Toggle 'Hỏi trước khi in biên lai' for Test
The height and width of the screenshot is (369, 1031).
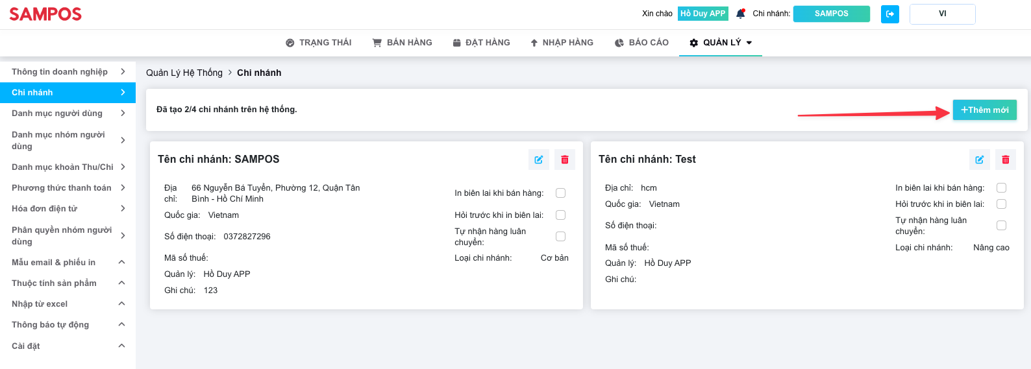coord(1002,204)
